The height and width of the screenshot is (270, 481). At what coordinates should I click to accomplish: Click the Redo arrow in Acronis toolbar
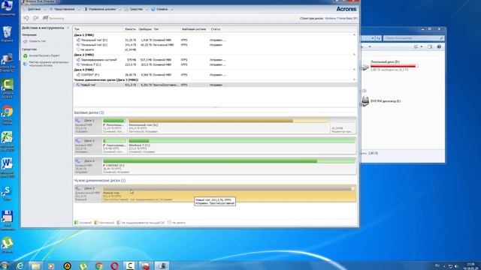point(35,18)
